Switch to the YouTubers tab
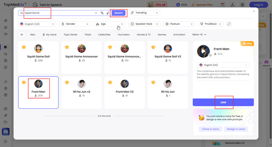 pos(124,35)
